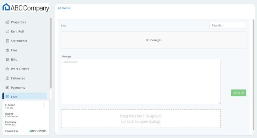Open Estimates via the dollar icon
Screen dimensions: 257x138
coord(7,78)
